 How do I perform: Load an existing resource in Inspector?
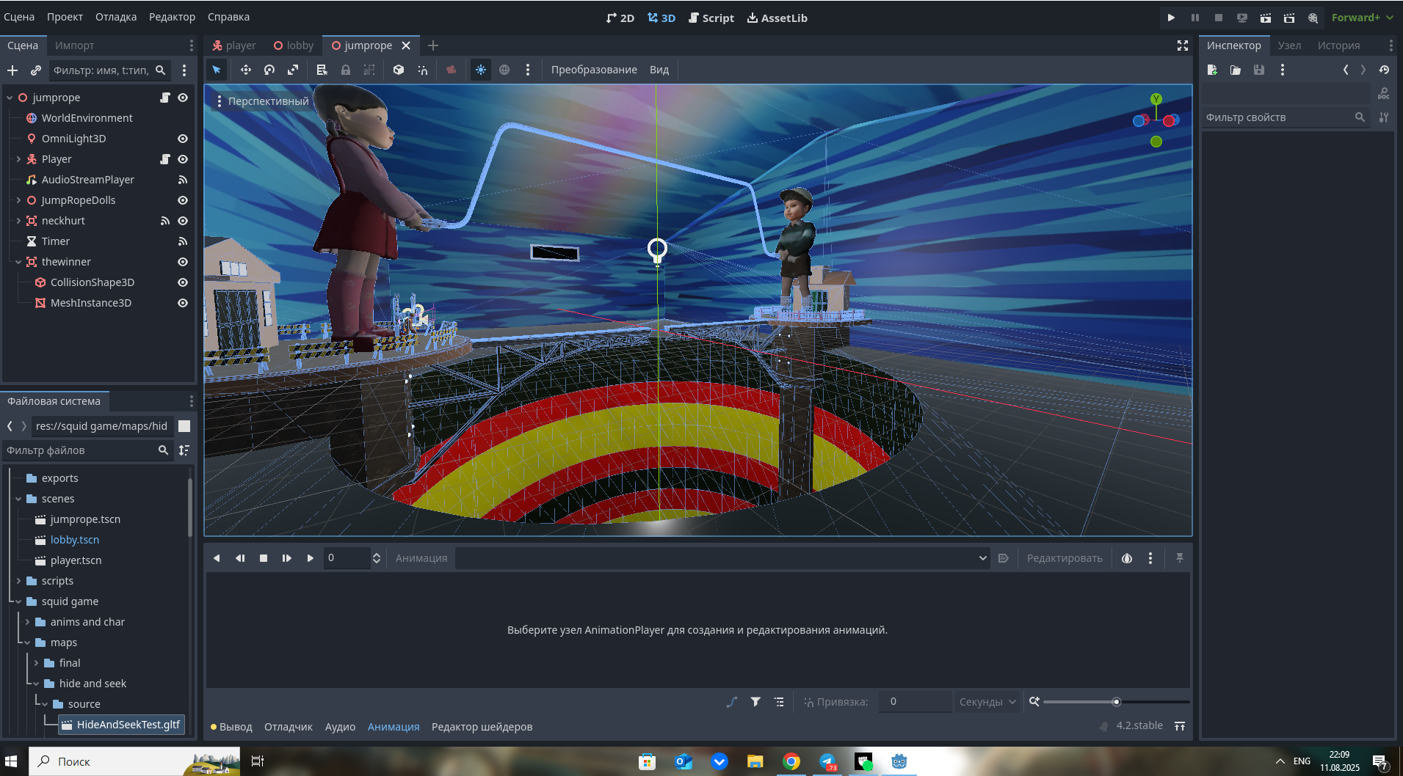click(1236, 70)
